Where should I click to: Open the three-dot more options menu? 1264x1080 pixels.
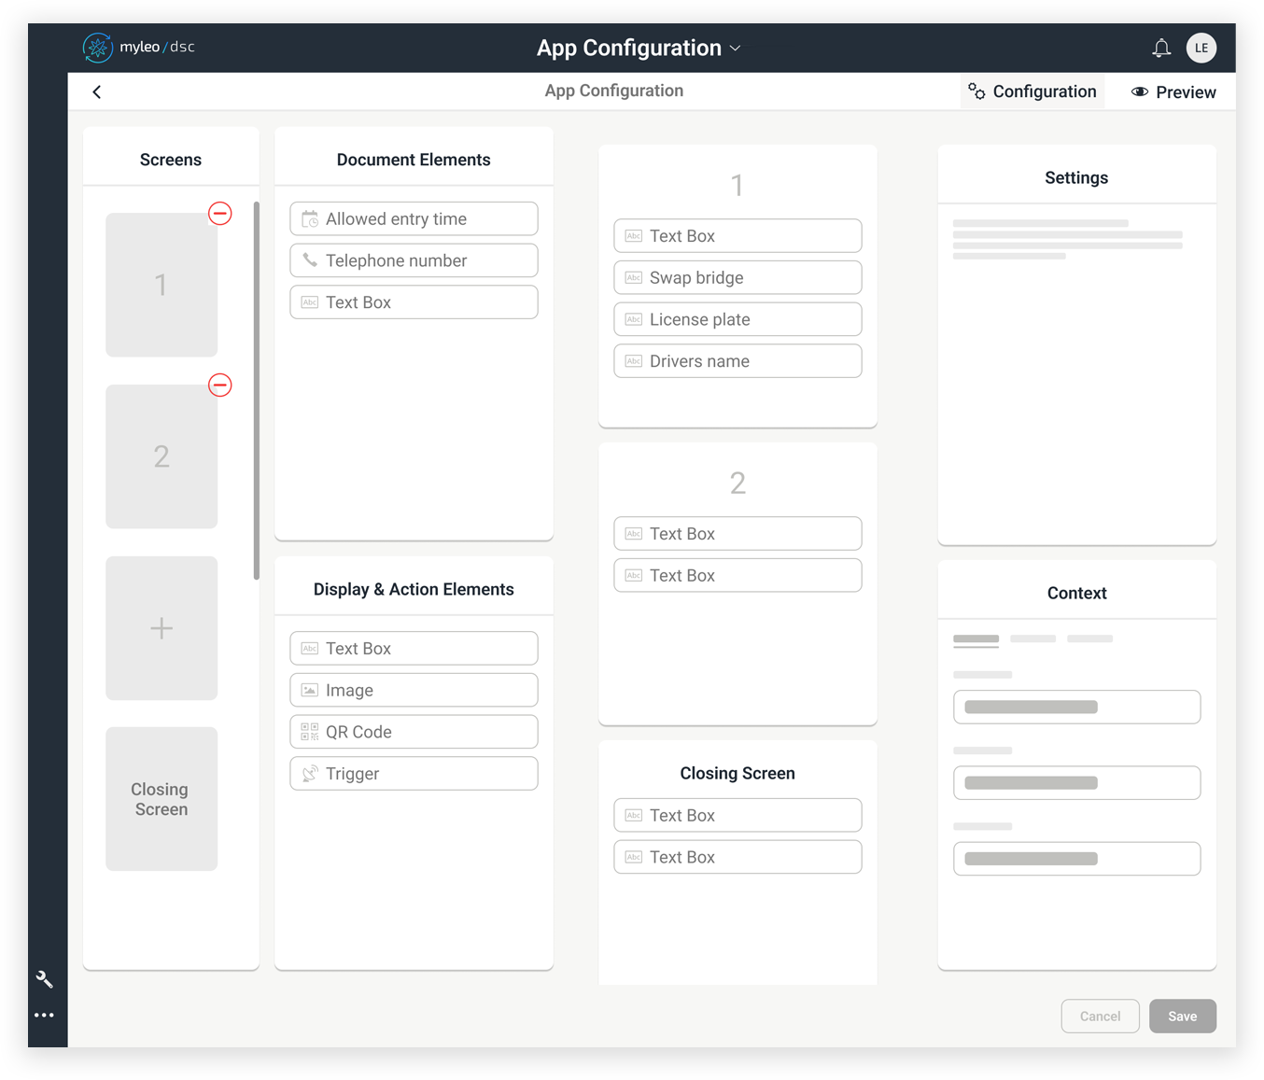tap(44, 1015)
